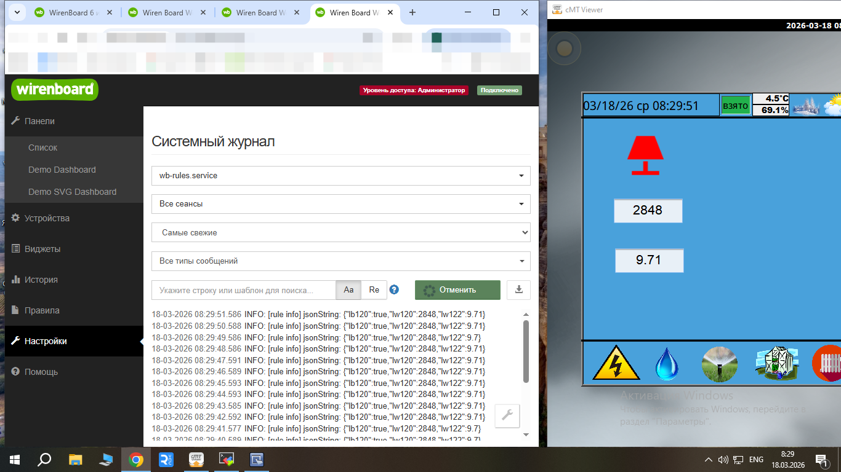Click the green 'Отменить' button
This screenshot has width=841, height=472.
(457, 290)
